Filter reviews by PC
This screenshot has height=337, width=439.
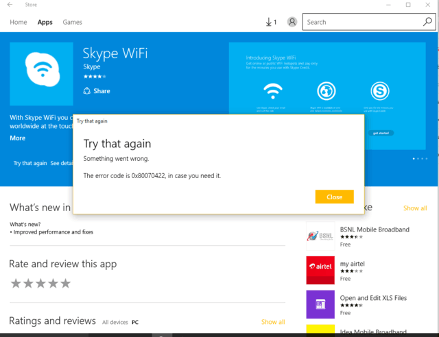pos(135,322)
